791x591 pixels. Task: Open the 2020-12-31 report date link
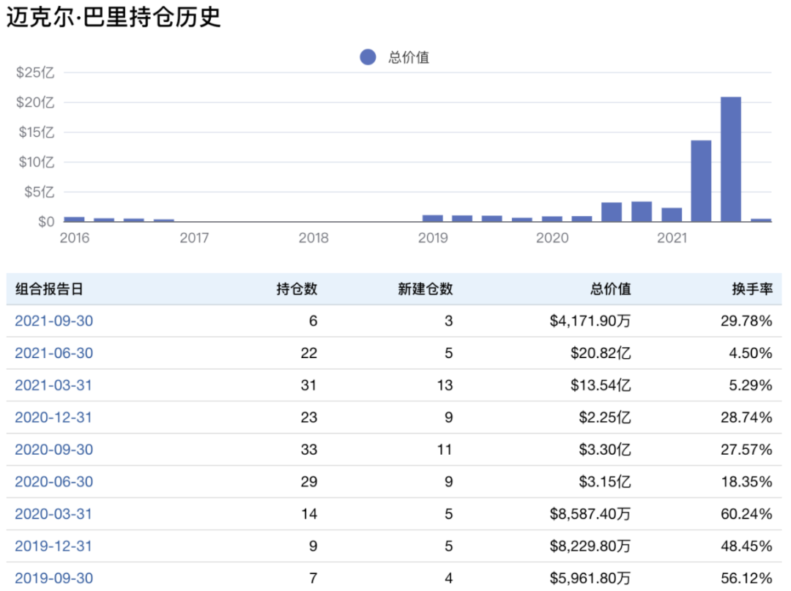coord(54,417)
